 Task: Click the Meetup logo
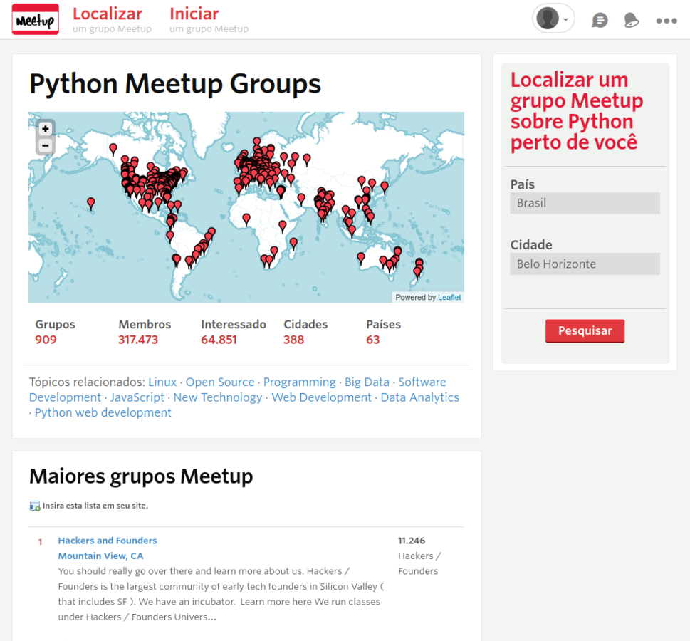(35, 19)
